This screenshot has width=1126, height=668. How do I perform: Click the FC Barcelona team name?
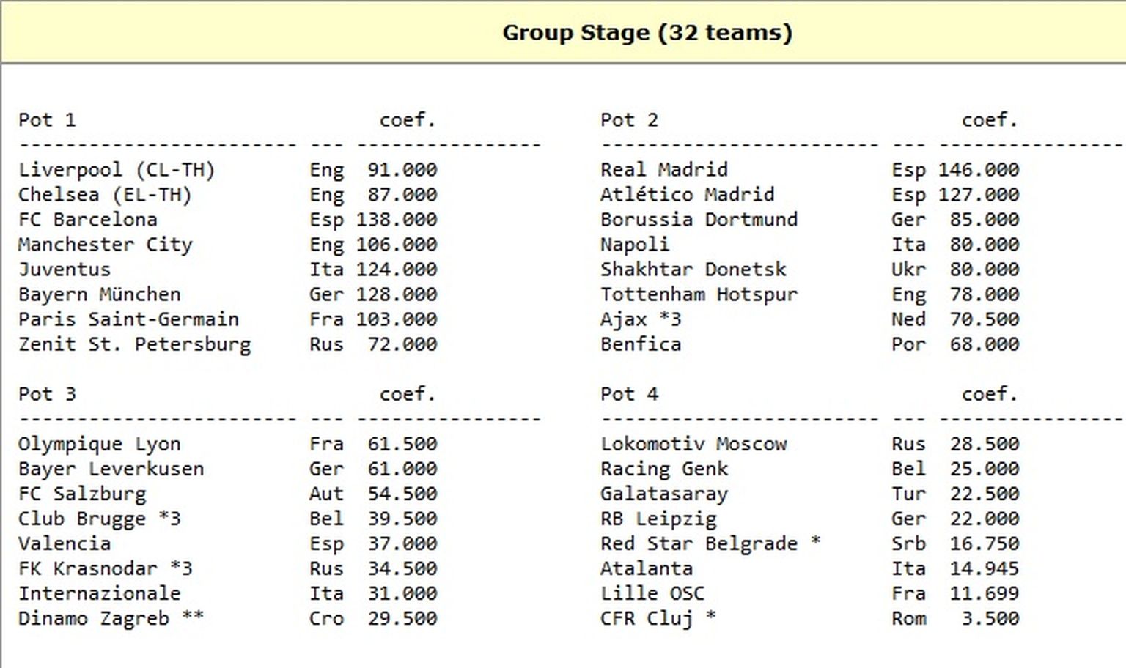87,220
